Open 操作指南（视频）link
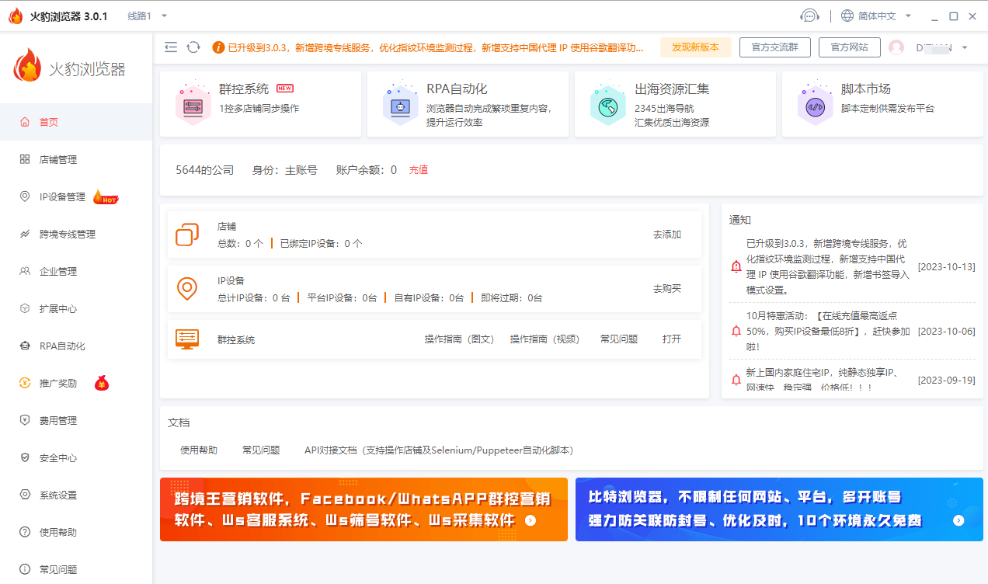The image size is (988, 584). coord(544,339)
